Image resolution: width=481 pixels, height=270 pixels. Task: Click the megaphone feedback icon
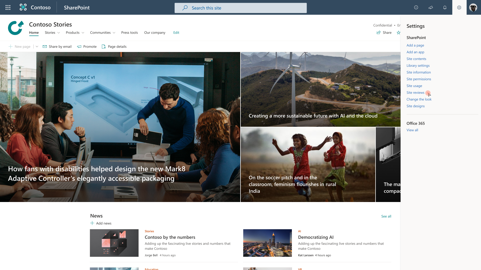click(431, 7)
